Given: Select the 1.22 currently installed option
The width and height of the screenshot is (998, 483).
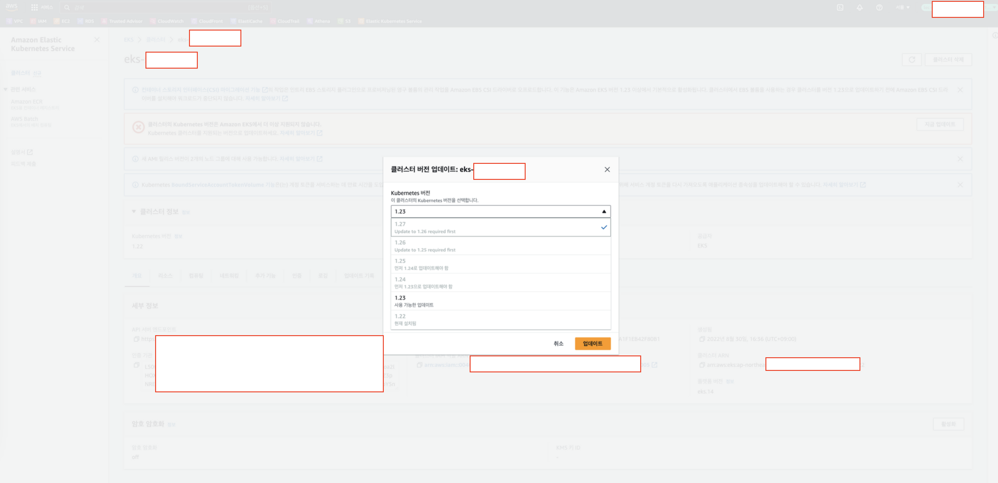Looking at the screenshot, I should click(x=500, y=319).
